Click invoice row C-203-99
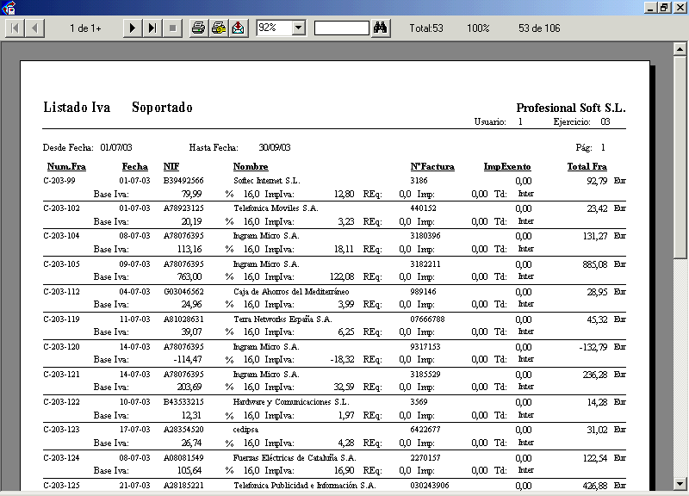The height and width of the screenshot is (496, 689). [59, 181]
